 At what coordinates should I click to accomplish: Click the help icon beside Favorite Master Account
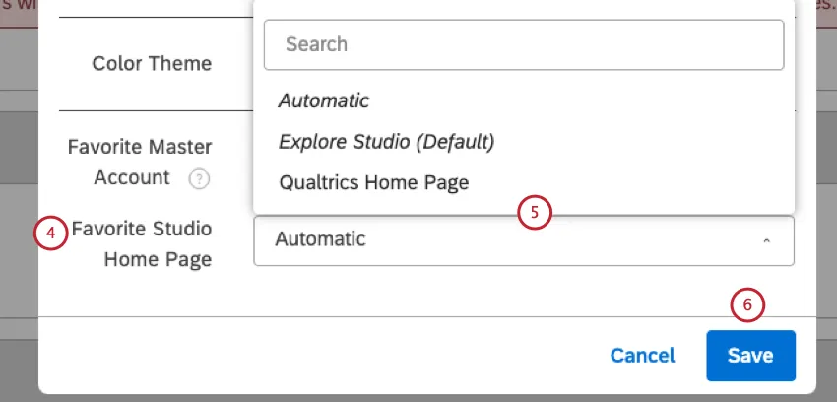click(x=200, y=179)
